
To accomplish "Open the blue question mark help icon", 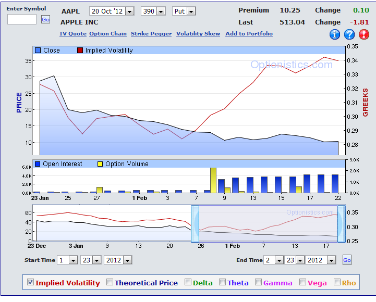I will click(349, 35).
